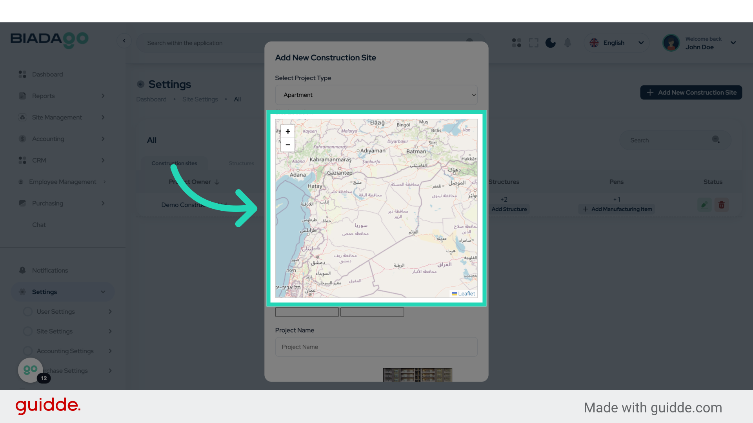753x423 pixels.
Task: Click the edit pencil icon for Demo Construction
Action: coord(704,204)
